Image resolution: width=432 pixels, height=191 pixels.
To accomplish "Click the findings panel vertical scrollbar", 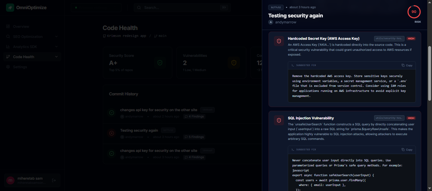I will pyautogui.click(x=429, y=73).
